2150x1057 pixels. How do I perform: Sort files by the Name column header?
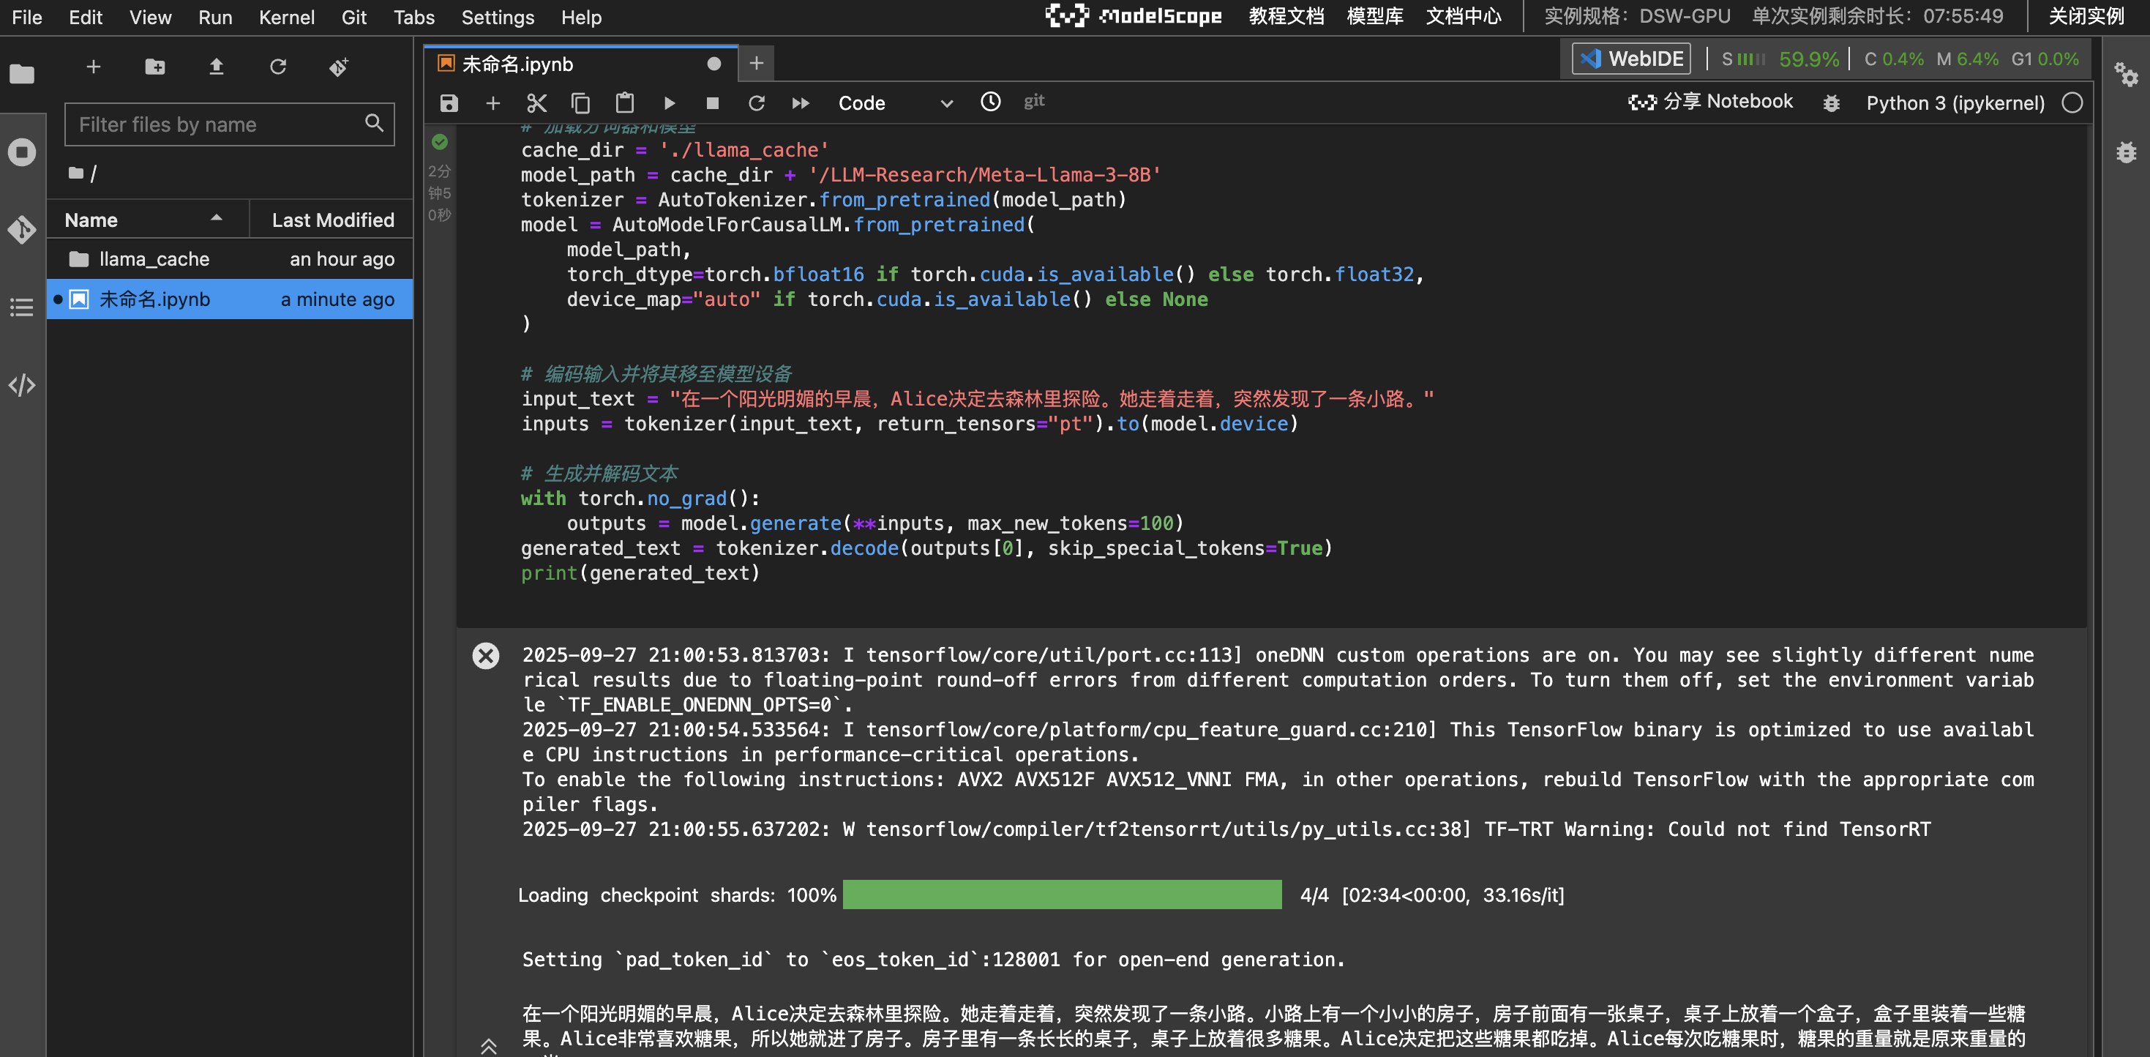coord(91,220)
